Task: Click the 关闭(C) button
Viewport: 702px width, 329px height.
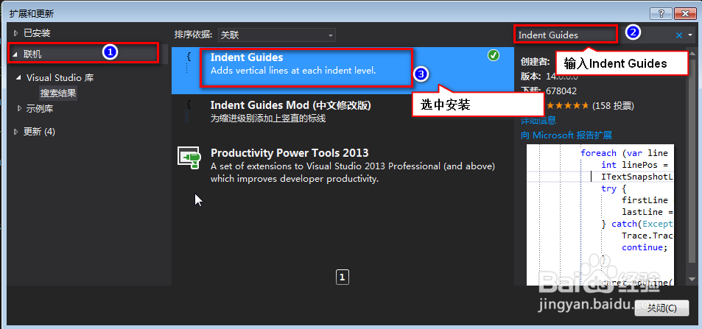Action: click(661, 308)
